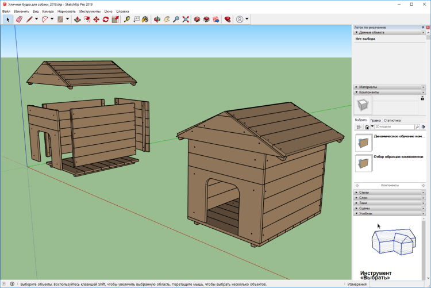Image resolution: width=431 pixels, height=288 pixels.
Task: Open the Инструменты menu
Action: pos(90,11)
